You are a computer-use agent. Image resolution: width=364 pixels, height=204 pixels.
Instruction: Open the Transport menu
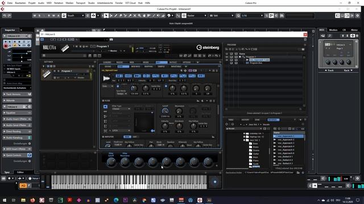(81, 3)
